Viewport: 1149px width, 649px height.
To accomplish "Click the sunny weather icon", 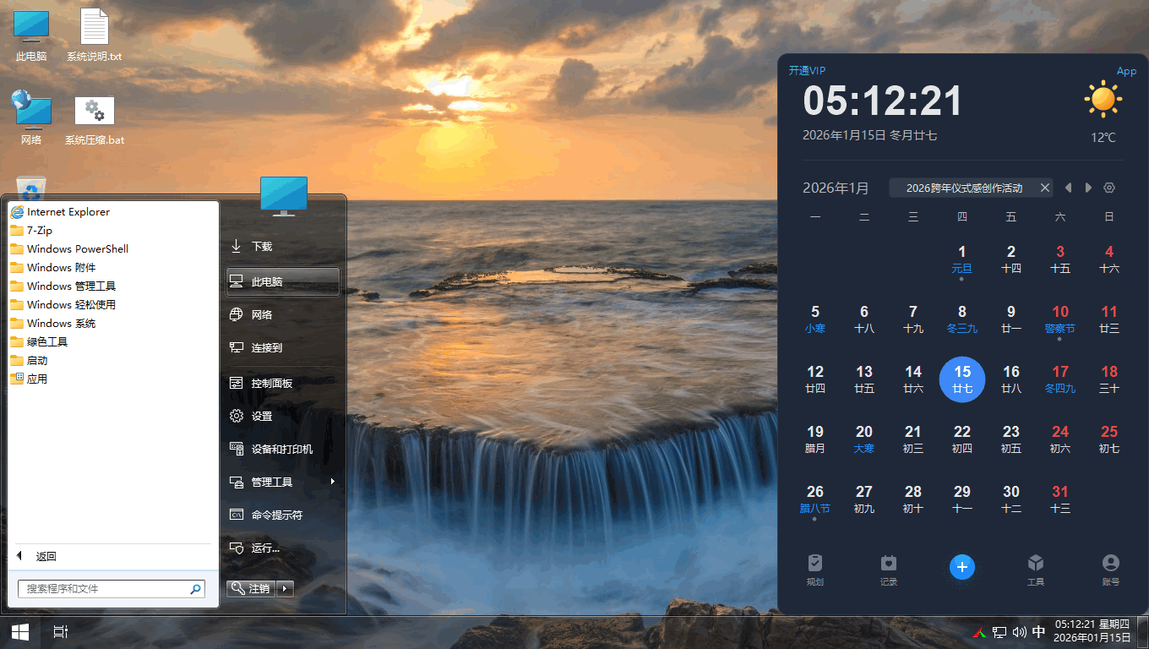I will [1103, 100].
